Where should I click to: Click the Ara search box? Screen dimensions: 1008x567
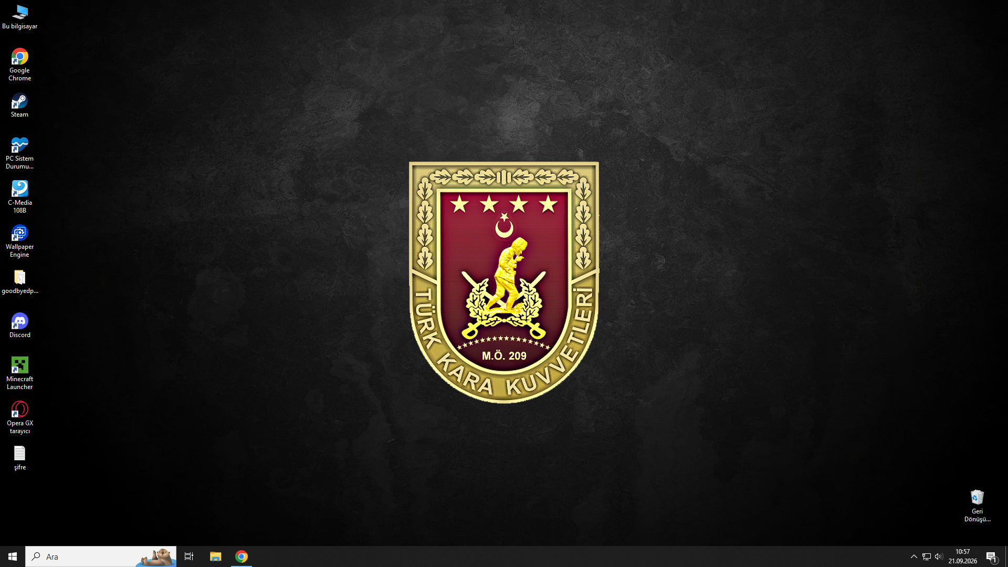point(101,556)
